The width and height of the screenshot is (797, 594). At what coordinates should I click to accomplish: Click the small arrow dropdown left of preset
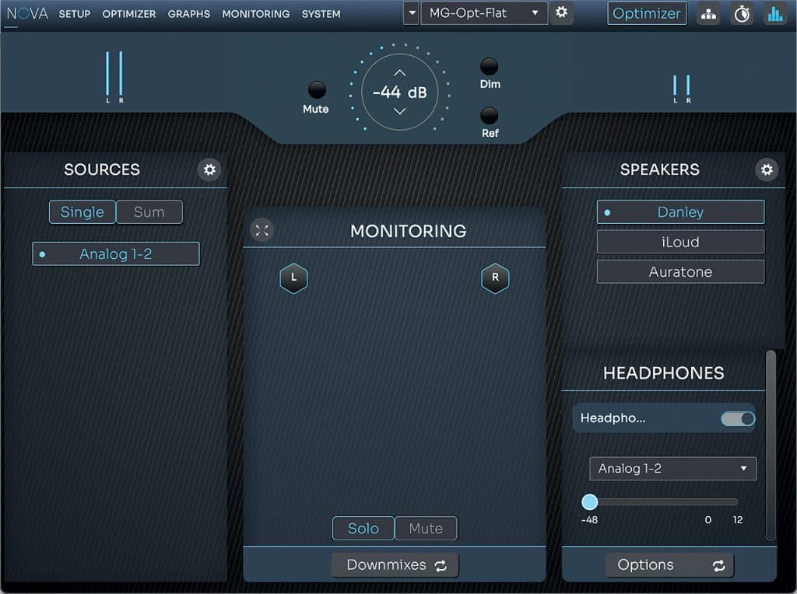[x=411, y=13]
